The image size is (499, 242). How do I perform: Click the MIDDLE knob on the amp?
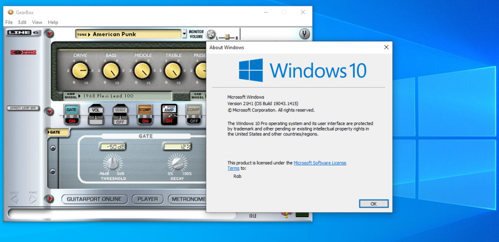pyautogui.click(x=142, y=71)
